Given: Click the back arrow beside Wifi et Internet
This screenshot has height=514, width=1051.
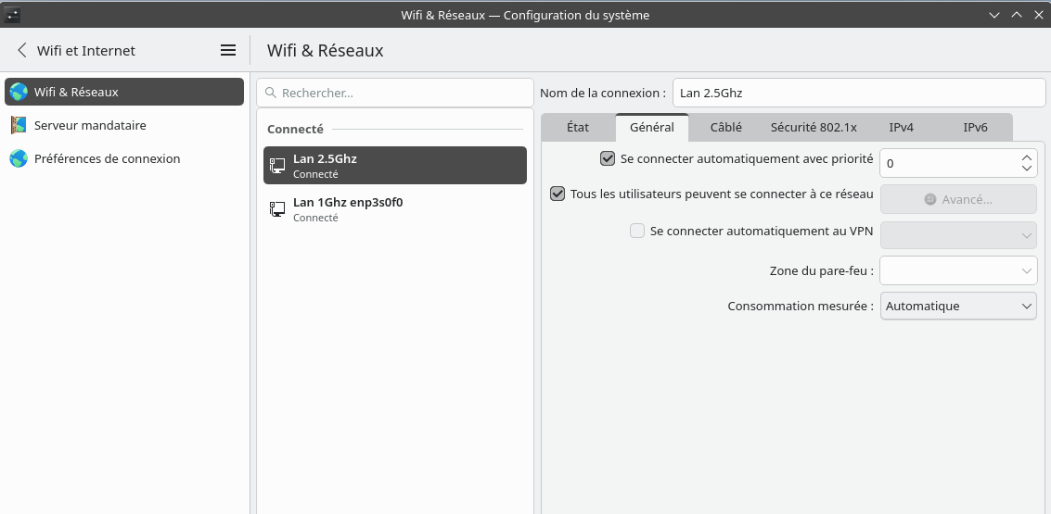Looking at the screenshot, I should [x=22, y=51].
